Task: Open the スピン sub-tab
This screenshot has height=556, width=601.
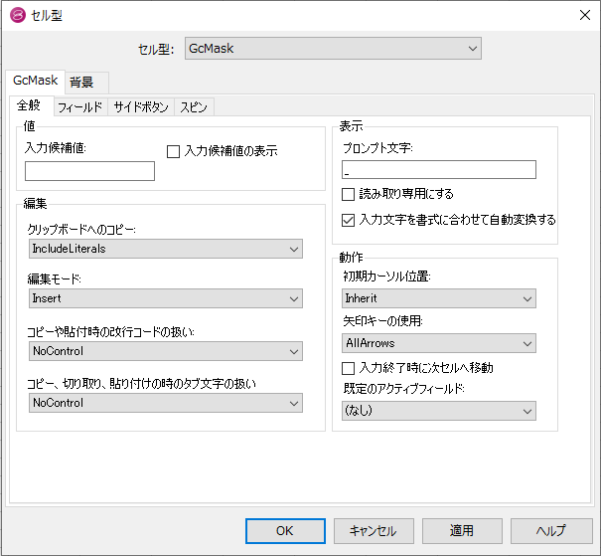Action: click(194, 107)
